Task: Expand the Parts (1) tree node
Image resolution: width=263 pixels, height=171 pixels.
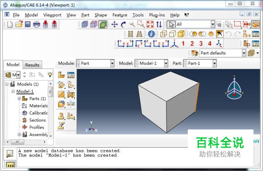Action: click(x=19, y=99)
